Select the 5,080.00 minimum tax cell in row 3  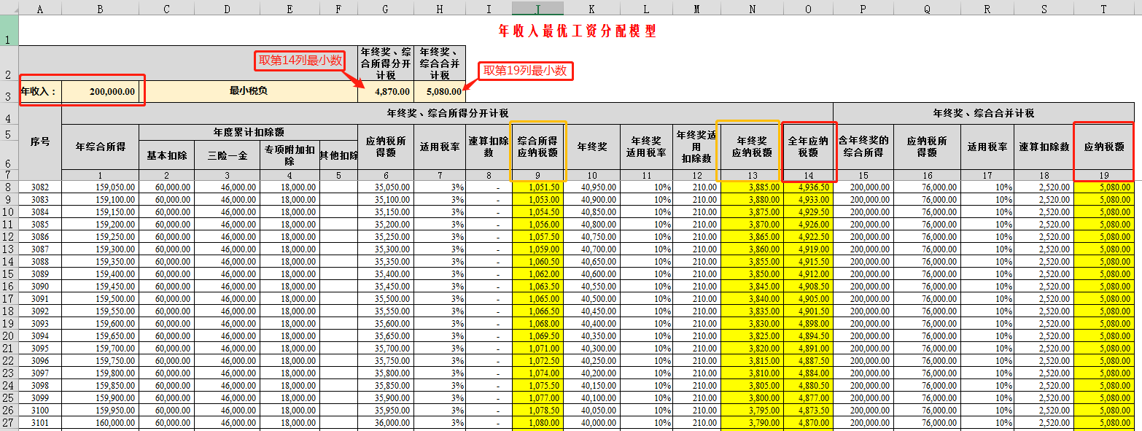pyautogui.click(x=440, y=92)
